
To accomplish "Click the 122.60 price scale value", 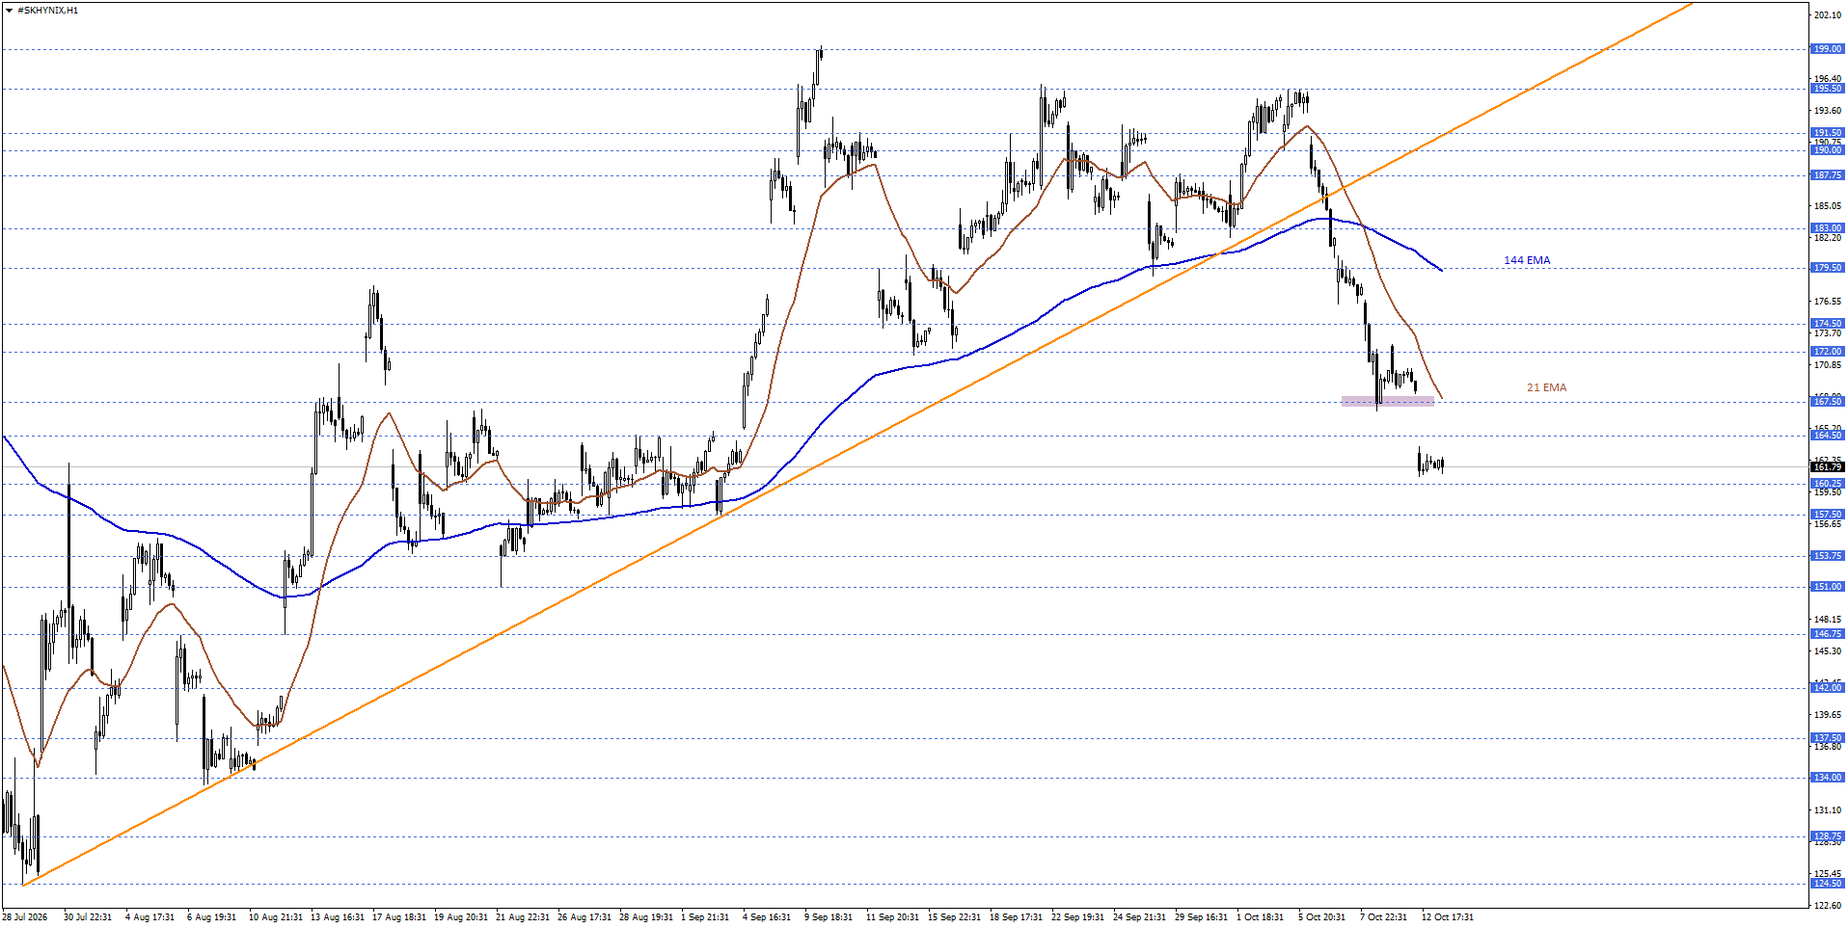I will (1828, 906).
